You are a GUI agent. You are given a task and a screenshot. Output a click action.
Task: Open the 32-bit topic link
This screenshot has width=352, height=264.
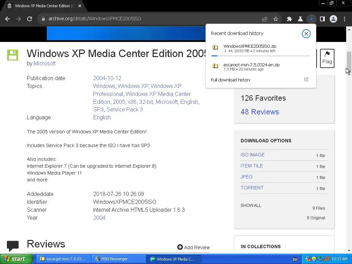click(146, 102)
